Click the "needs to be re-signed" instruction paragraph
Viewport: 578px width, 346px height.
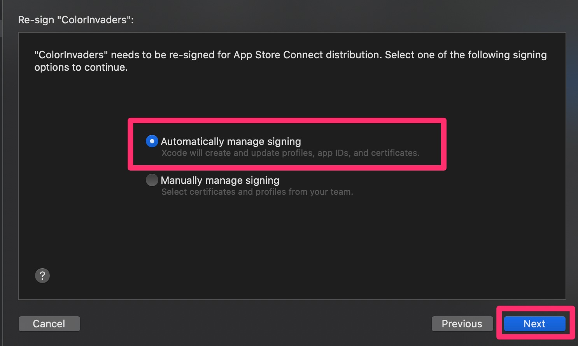click(x=290, y=61)
